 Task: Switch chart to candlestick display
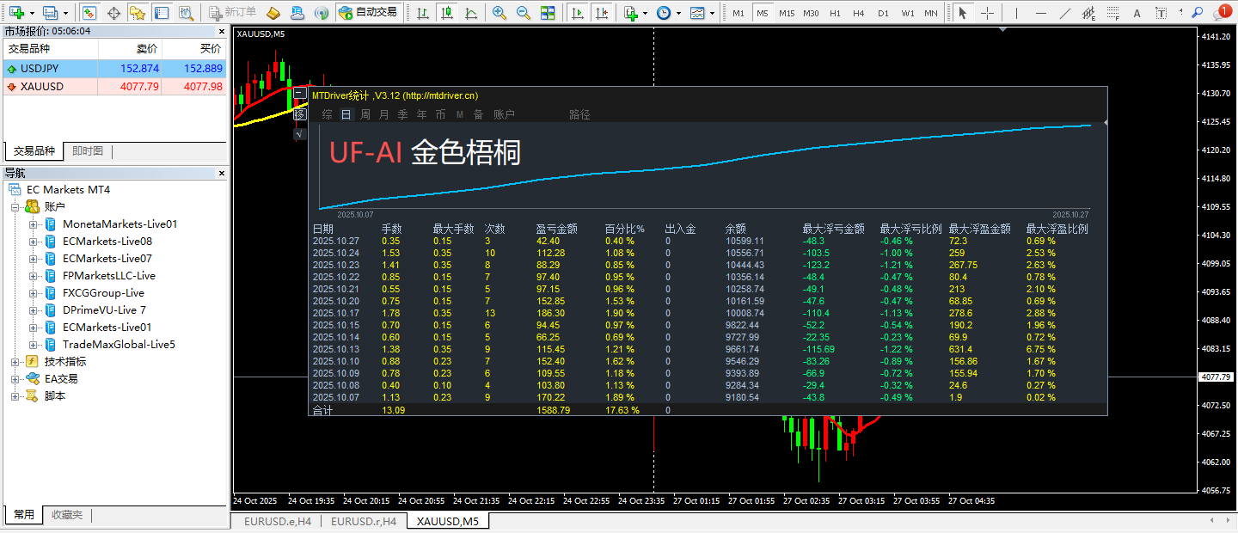tap(447, 13)
